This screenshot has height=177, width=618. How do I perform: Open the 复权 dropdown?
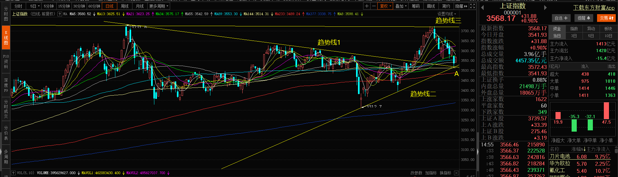click(385, 6)
